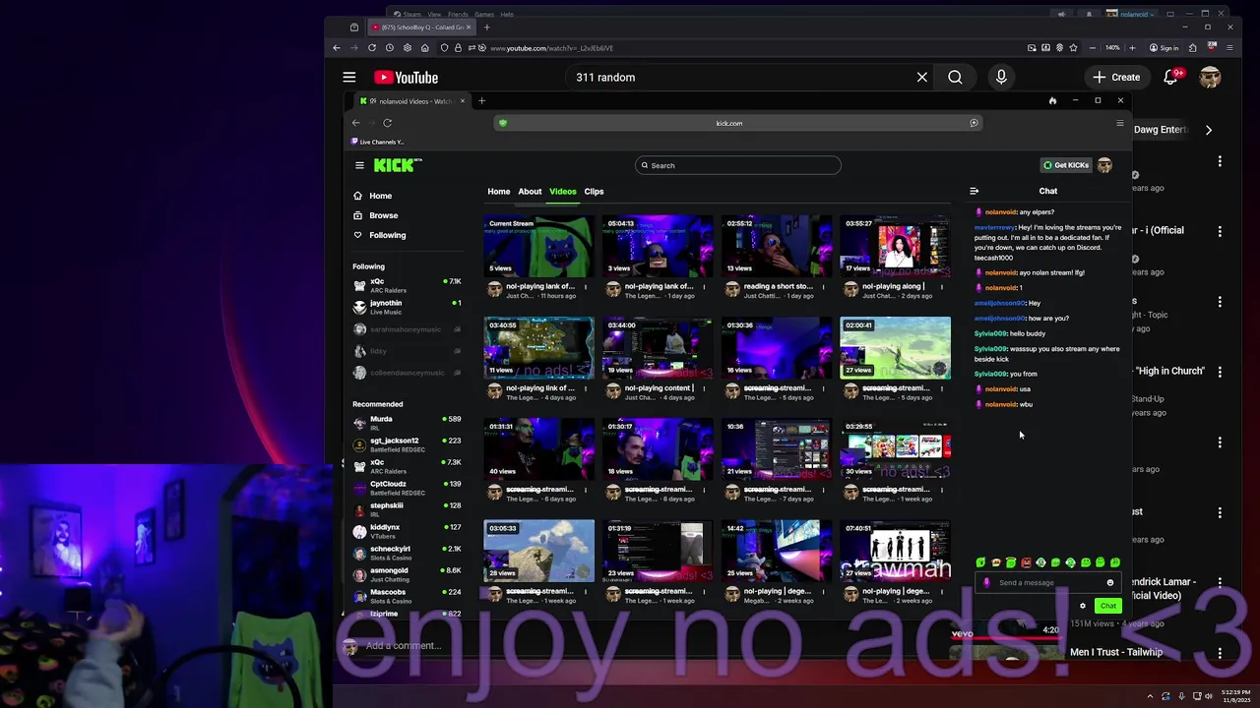The width and height of the screenshot is (1260, 708).
Task: Open sgt_jackson12 recommended channel
Action: pyautogui.click(x=407, y=444)
